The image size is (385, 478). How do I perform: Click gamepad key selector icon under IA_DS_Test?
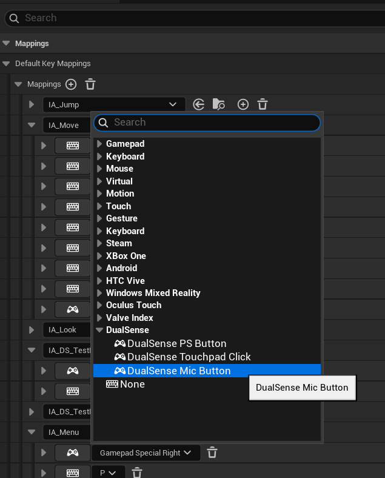point(73,371)
